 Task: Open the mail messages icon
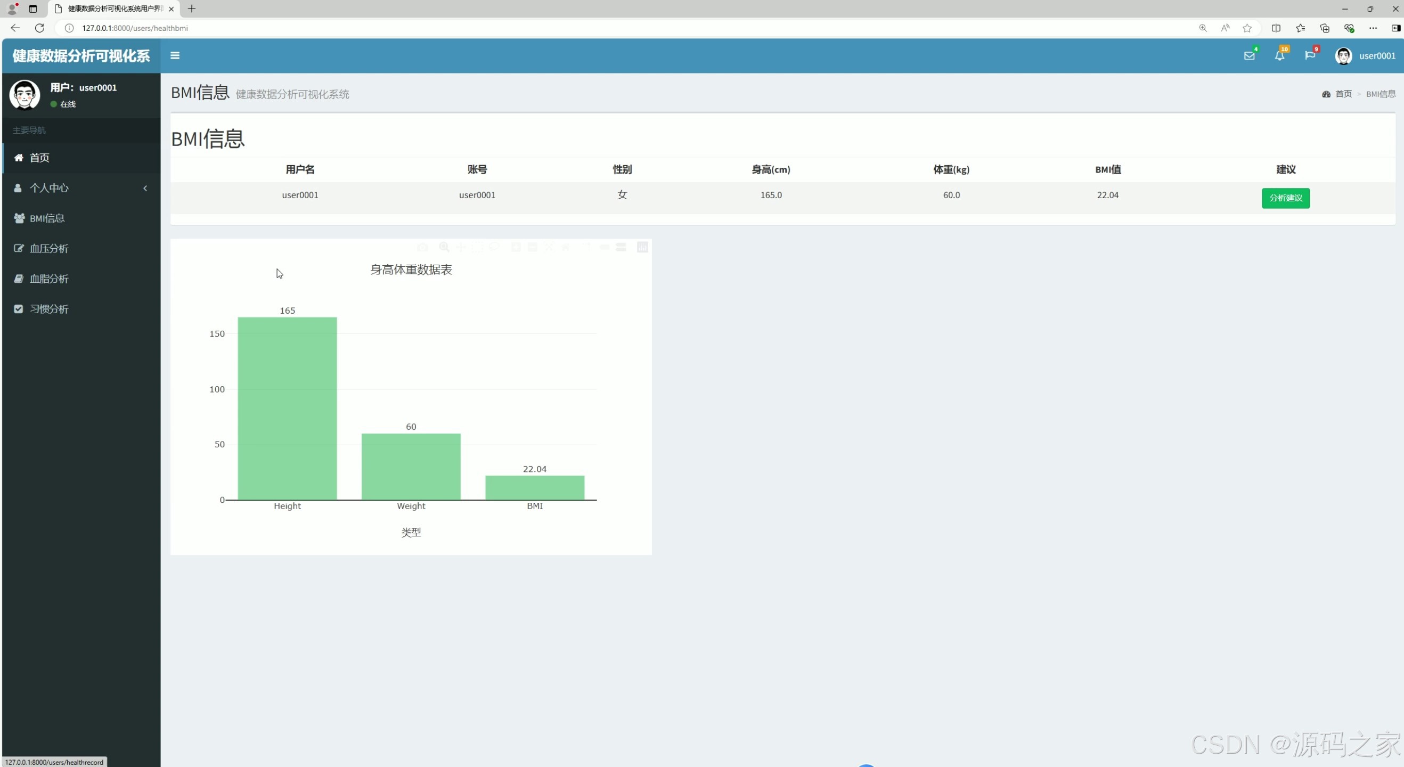[1249, 55]
